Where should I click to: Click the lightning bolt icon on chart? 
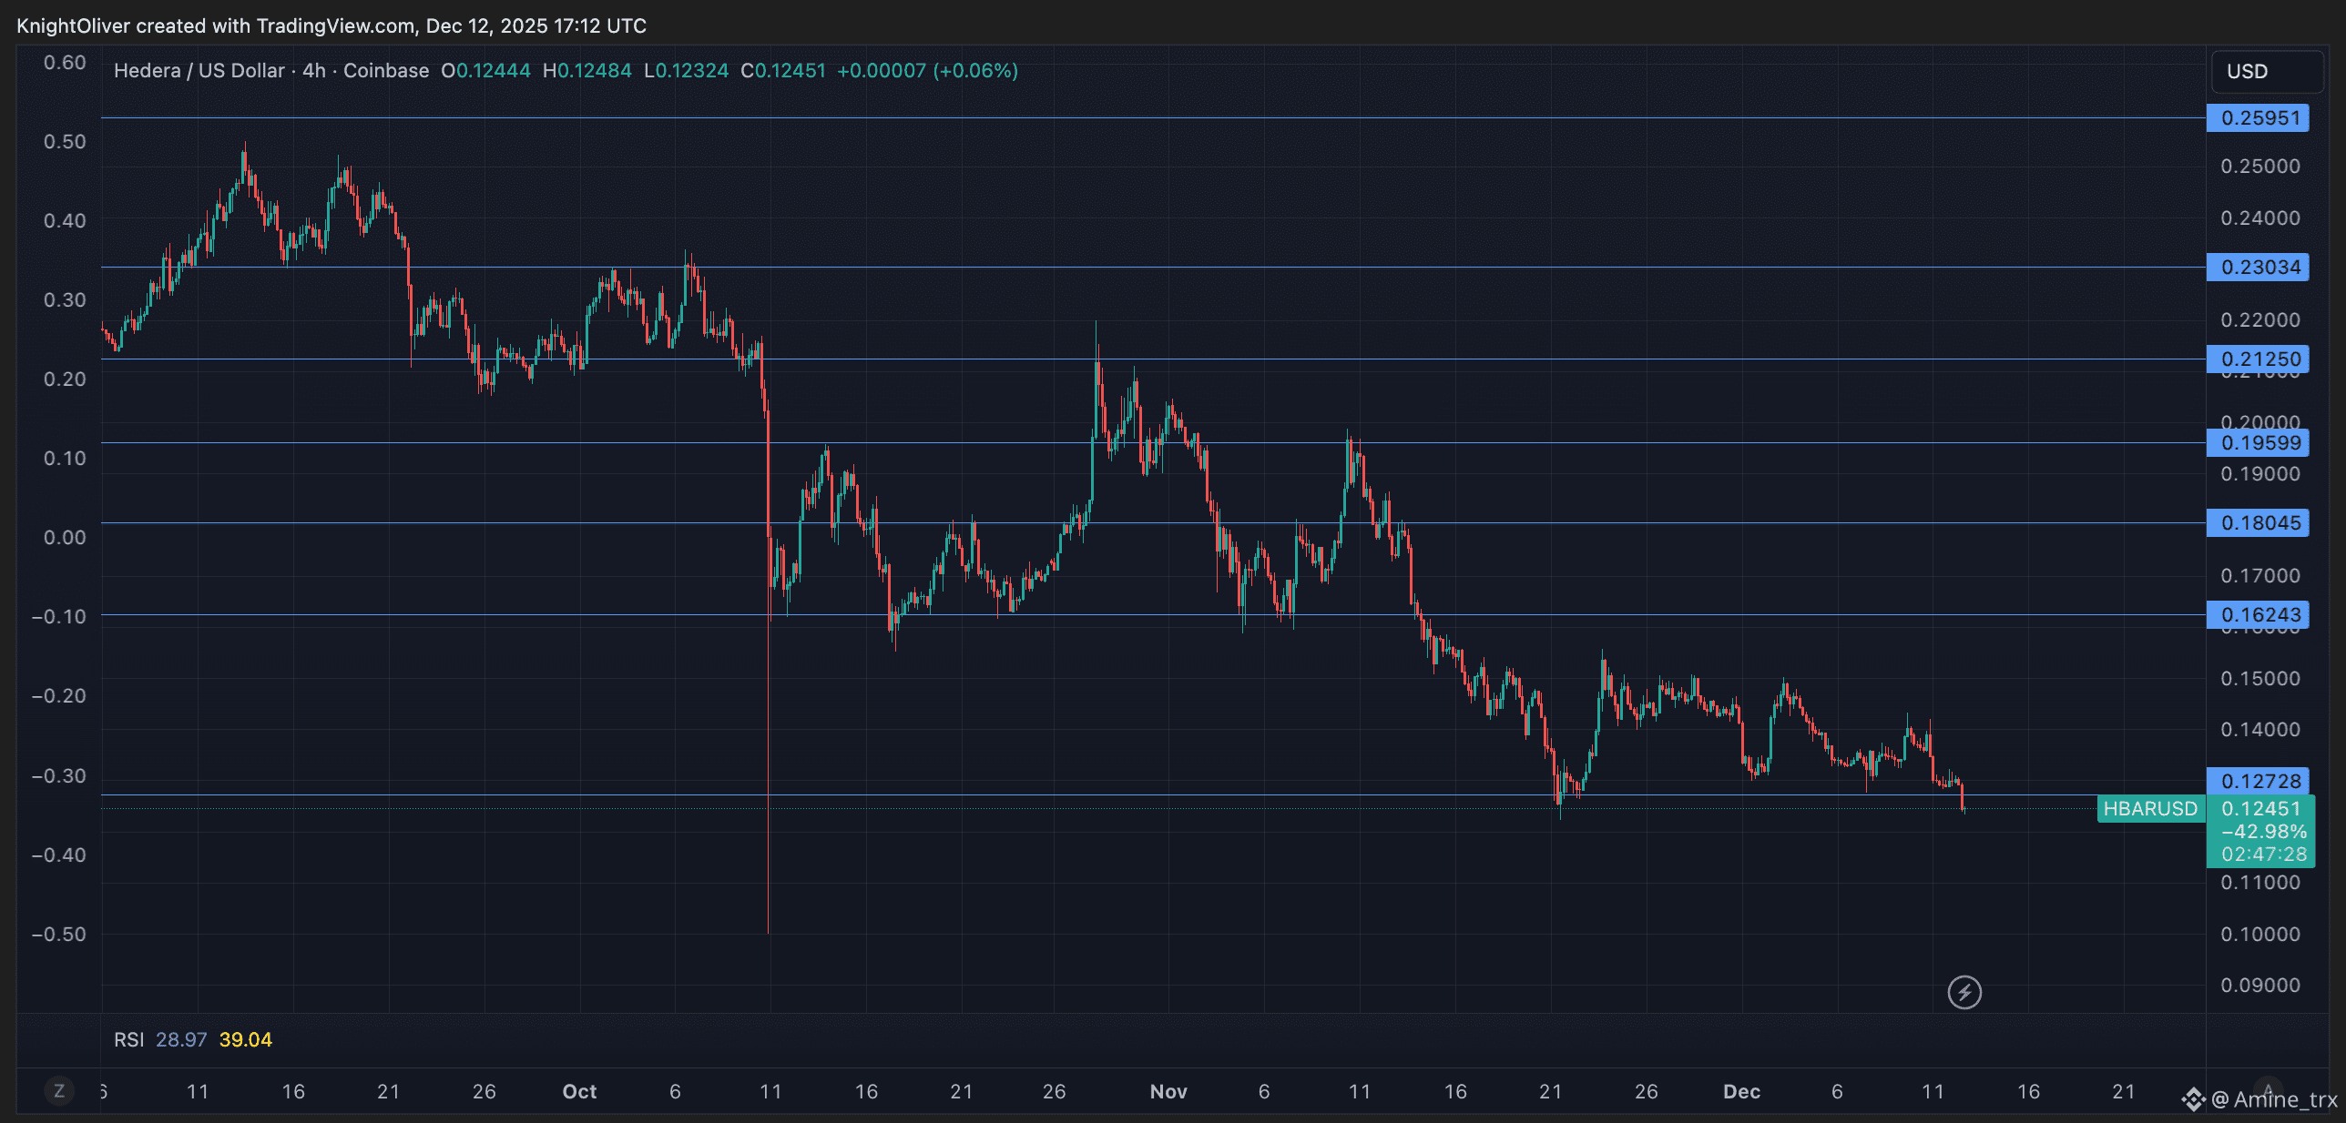(x=1963, y=992)
